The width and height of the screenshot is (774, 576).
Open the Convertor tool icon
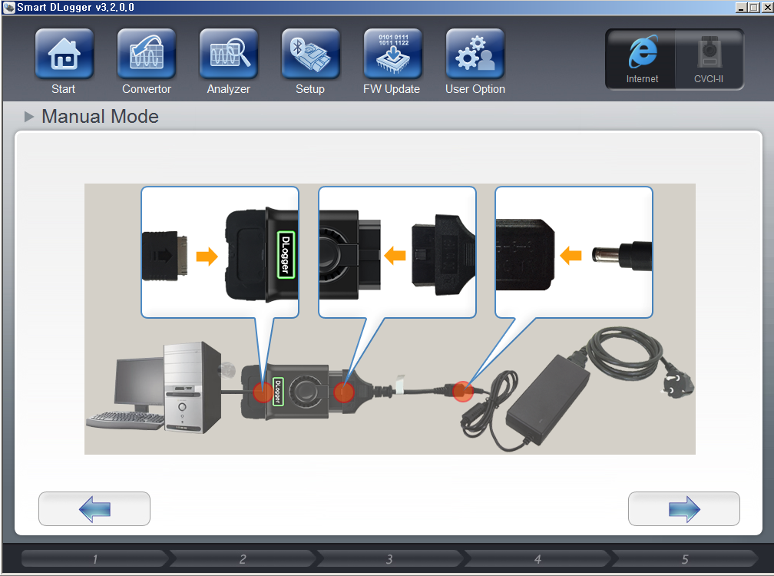147,53
